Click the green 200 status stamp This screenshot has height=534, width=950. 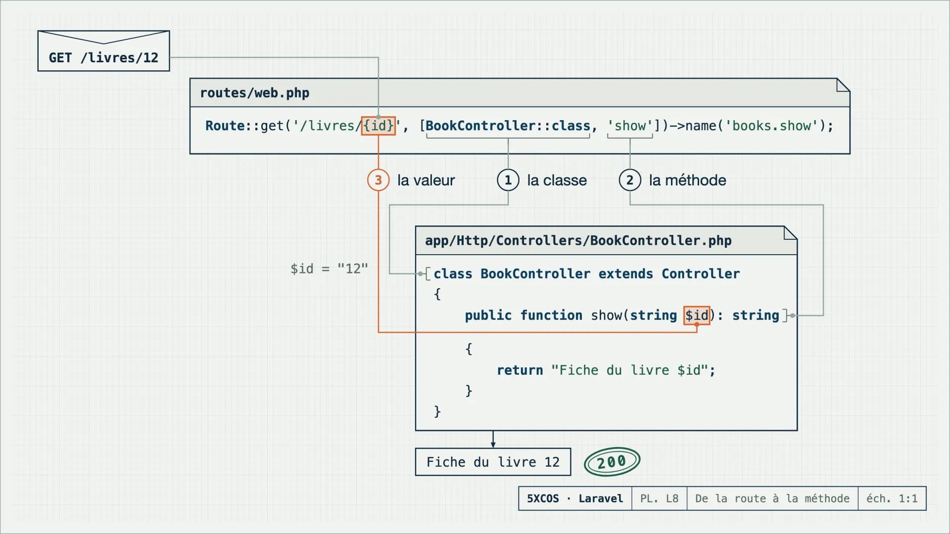[x=612, y=462]
